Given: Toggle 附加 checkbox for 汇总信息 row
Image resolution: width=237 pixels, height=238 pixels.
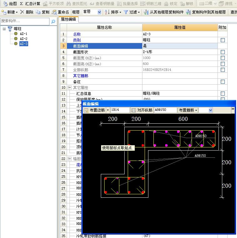Looking at the screenshot, I should tap(223, 94).
